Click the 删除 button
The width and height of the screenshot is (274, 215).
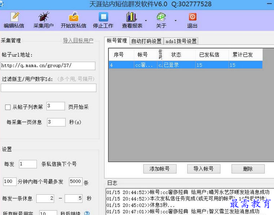click(x=248, y=169)
